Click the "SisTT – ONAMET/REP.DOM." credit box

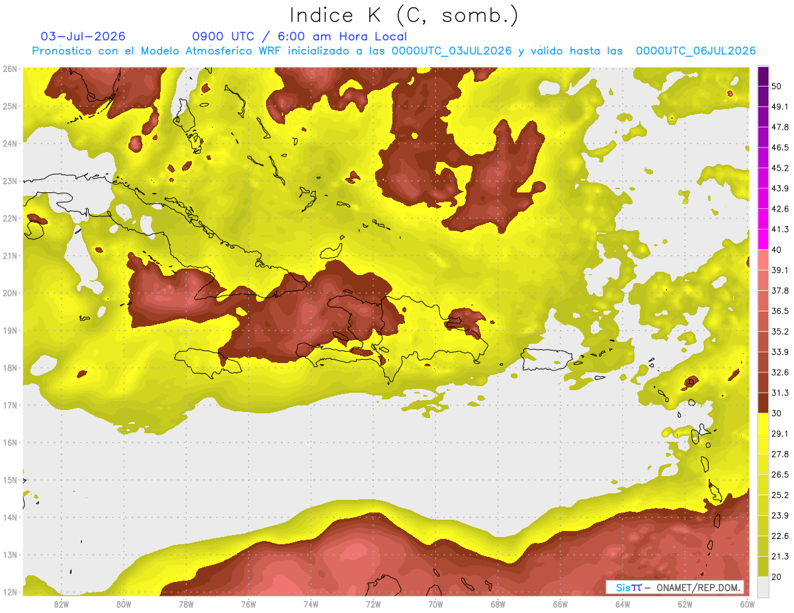pyautogui.click(x=675, y=587)
